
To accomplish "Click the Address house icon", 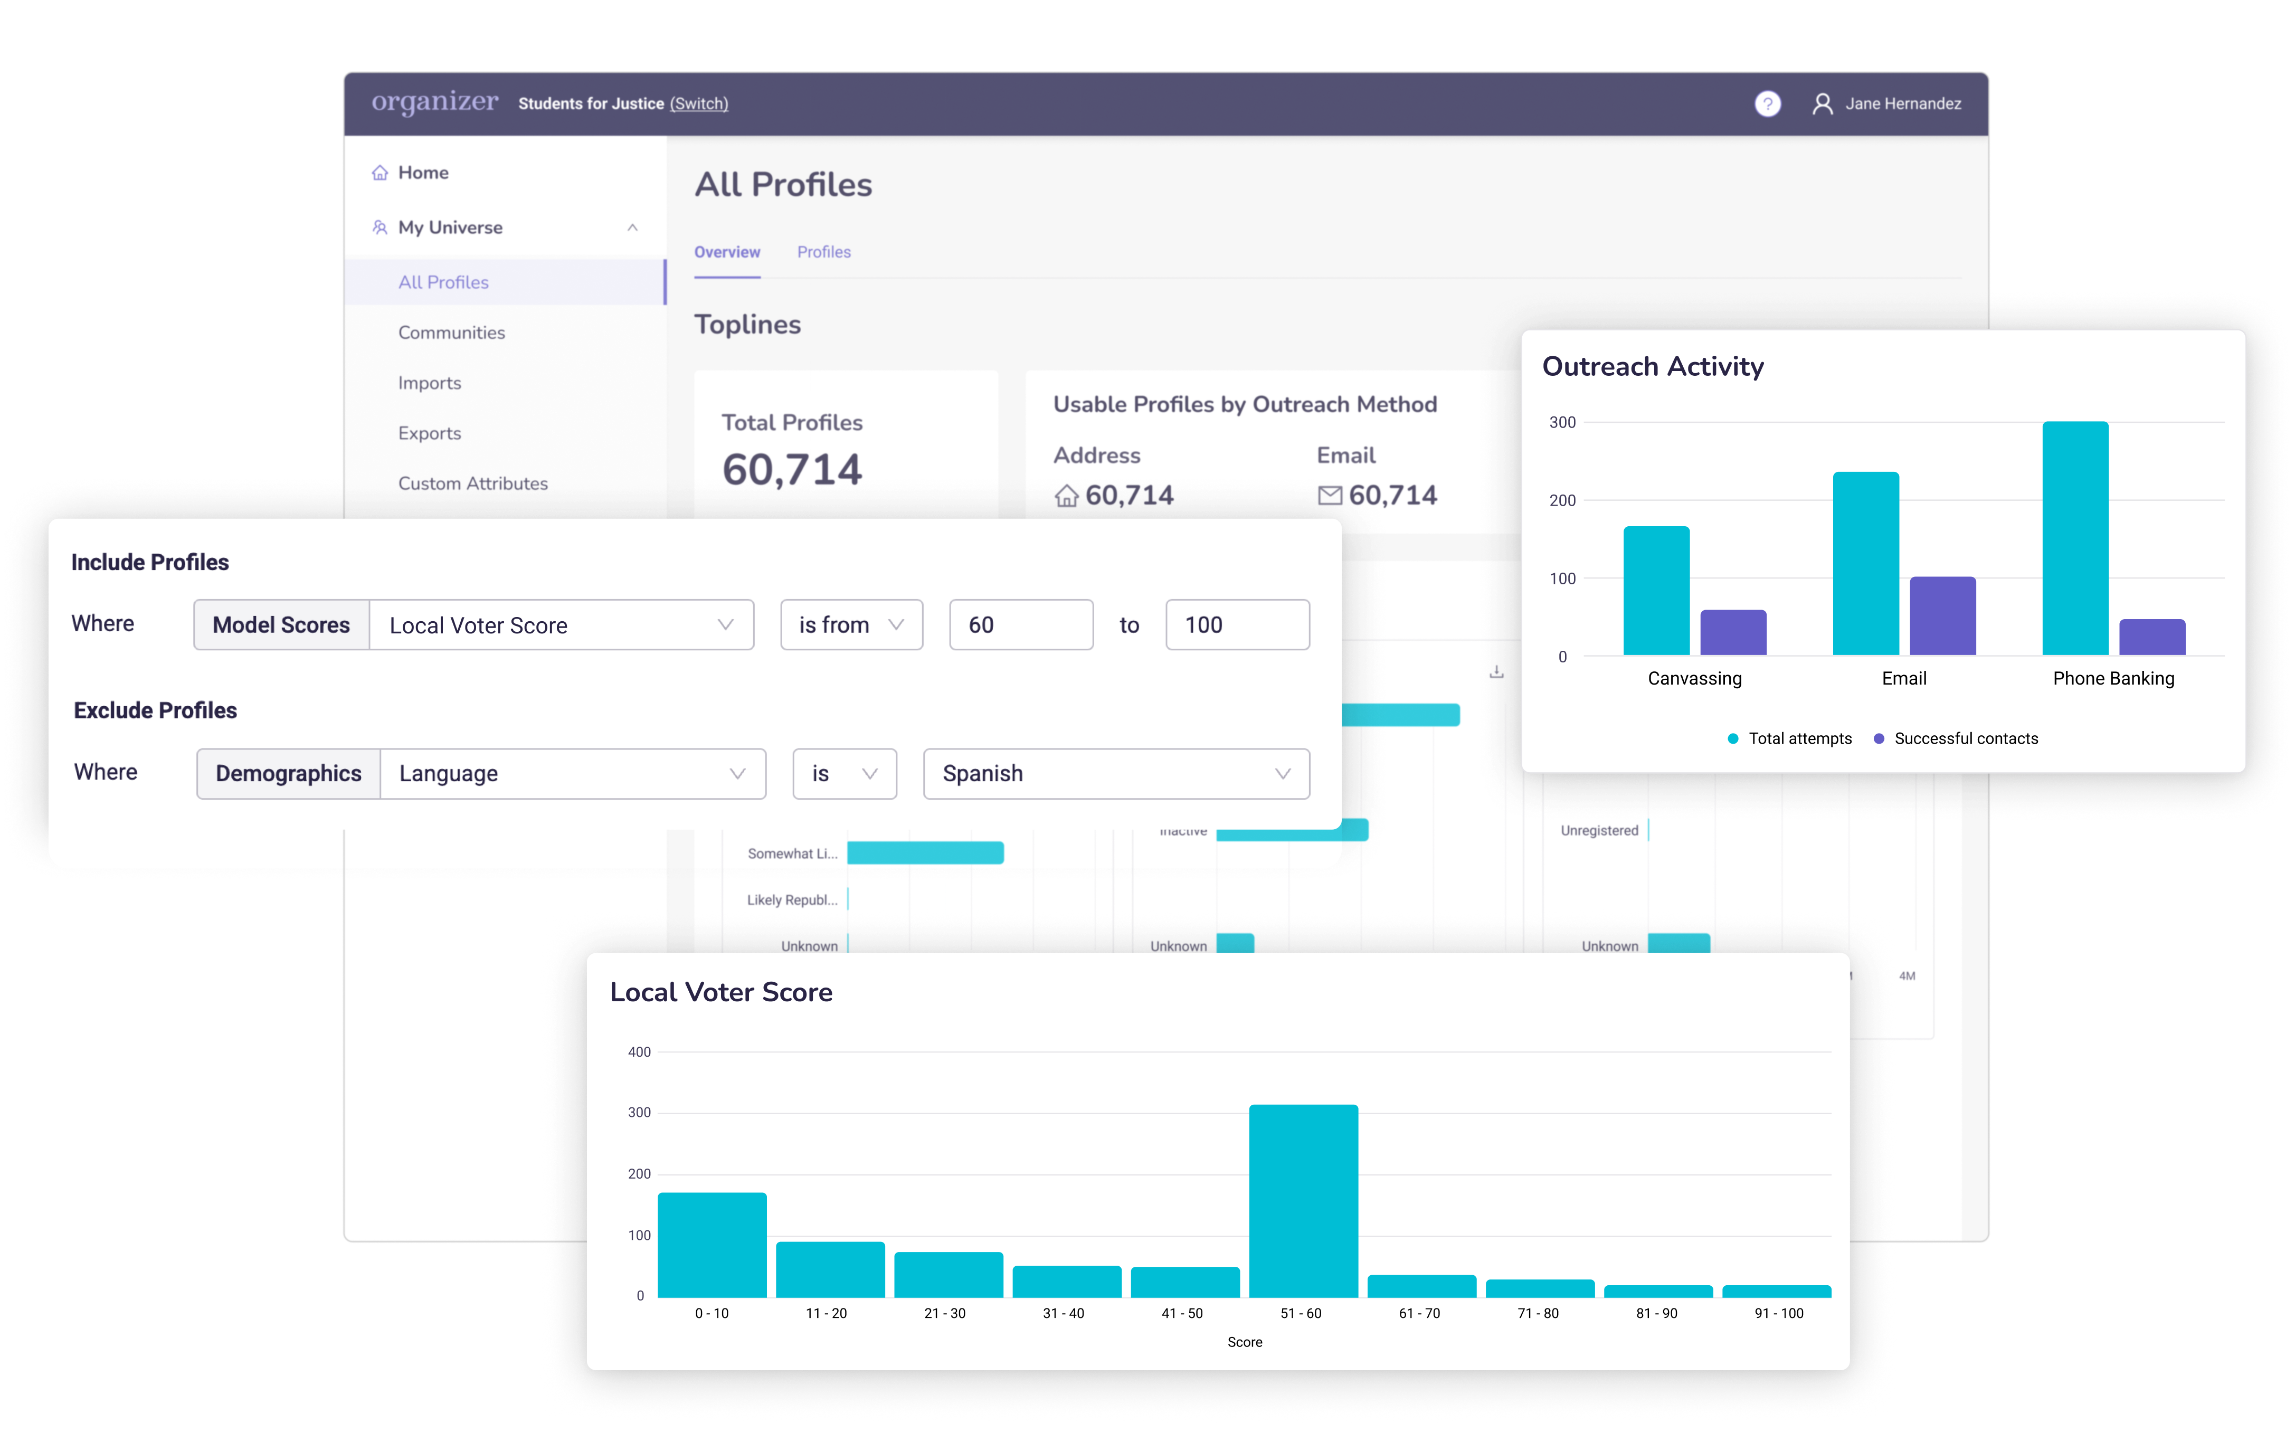I will point(1066,496).
